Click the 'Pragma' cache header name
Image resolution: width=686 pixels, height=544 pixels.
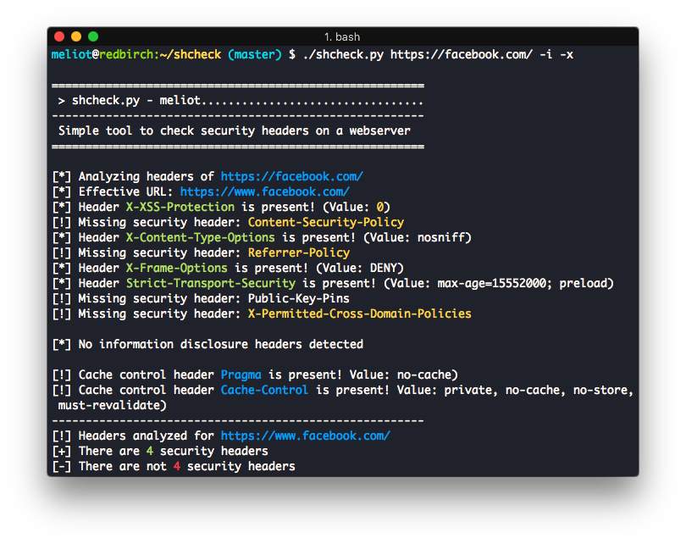(x=241, y=375)
